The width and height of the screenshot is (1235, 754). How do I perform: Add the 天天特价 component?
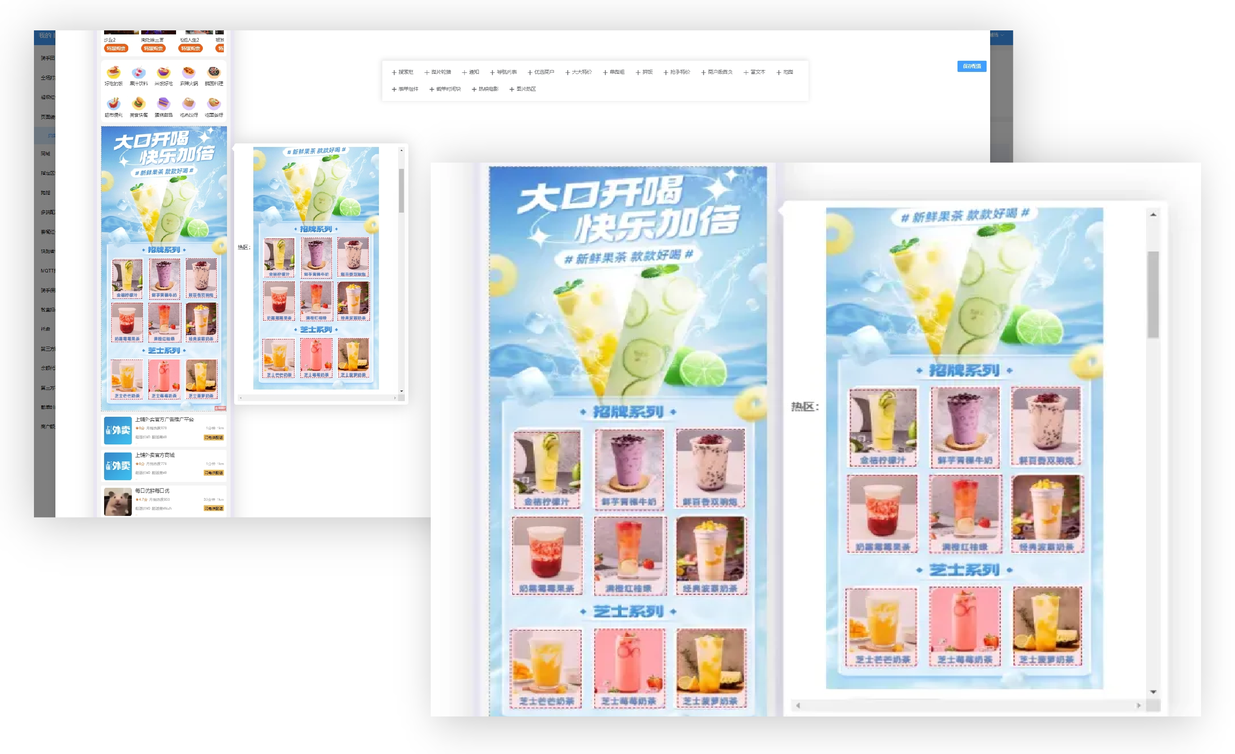(579, 72)
